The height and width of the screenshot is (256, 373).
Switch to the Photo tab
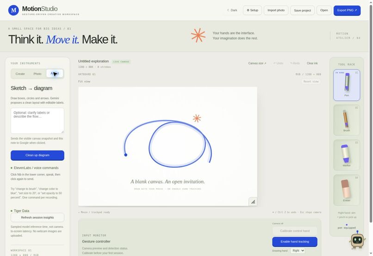37,74
